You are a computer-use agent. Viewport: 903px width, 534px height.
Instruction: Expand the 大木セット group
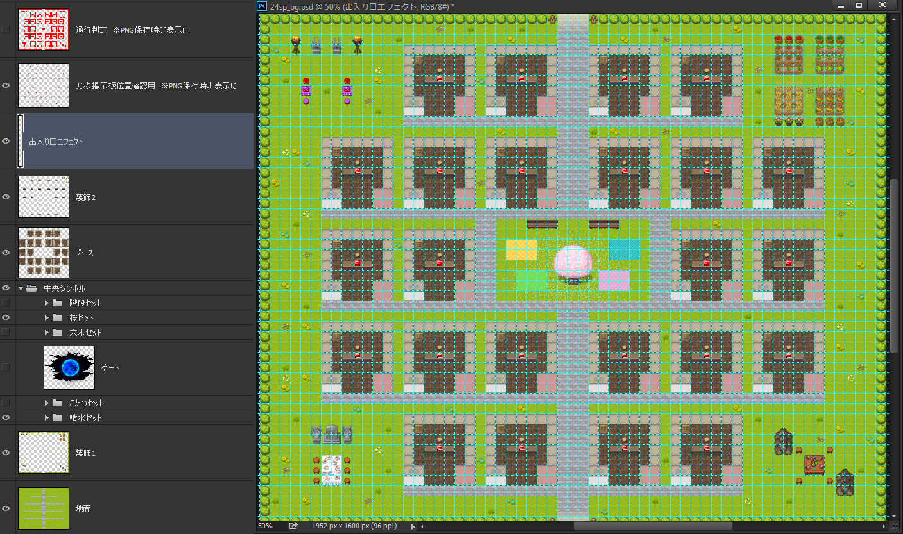point(47,332)
